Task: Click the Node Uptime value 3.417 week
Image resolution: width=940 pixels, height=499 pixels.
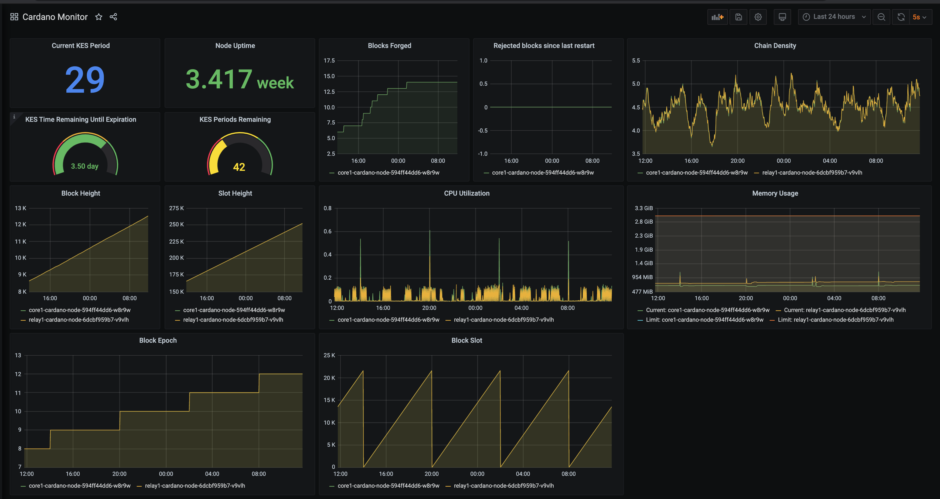Action: (240, 79)
